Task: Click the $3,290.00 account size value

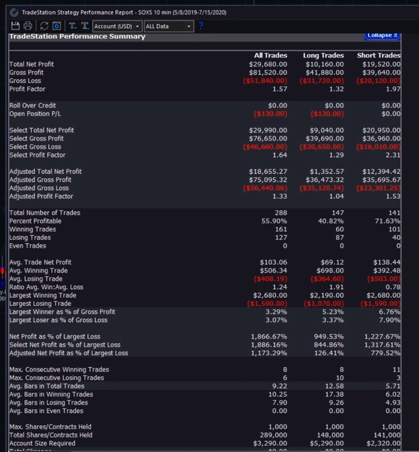Action: tap(269, 443)
